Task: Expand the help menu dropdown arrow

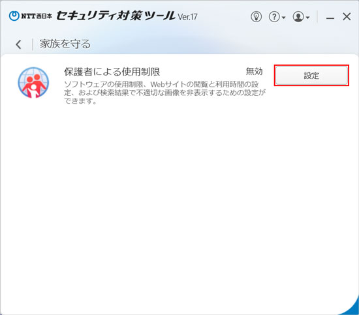Action: [283, 18]
